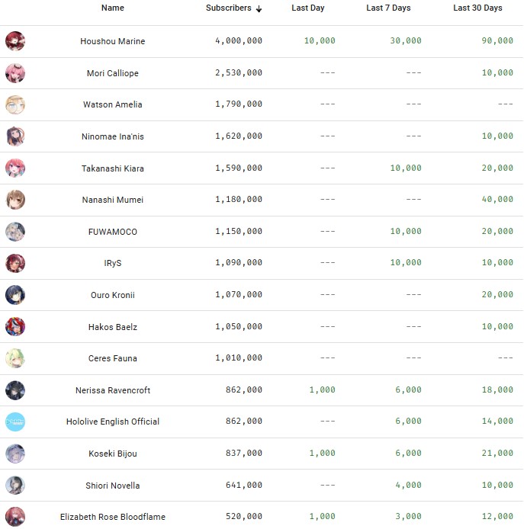Image resolution: width=524 pixels, height=529 pixels.
Task: Open Ninomae Ina'nis channel name link
Action: tap(113, 136)
